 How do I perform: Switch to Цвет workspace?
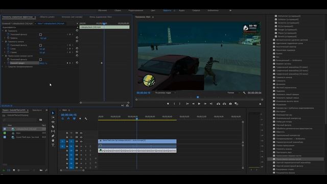(x=153, y=10)
